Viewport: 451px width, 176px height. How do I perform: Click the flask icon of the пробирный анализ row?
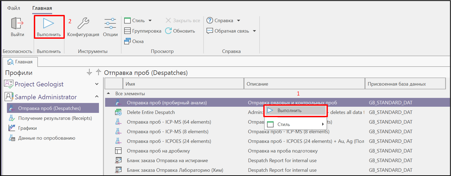[x=118, y=102]
